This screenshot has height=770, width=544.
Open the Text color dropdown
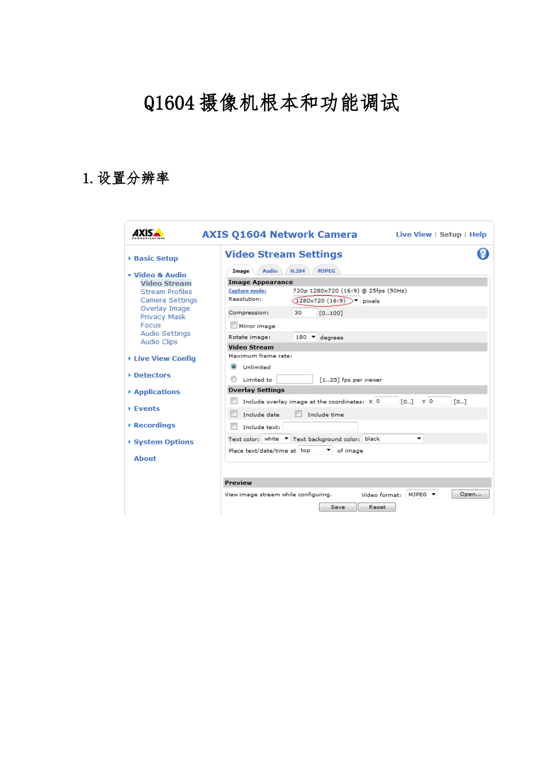tap(276, 439)
